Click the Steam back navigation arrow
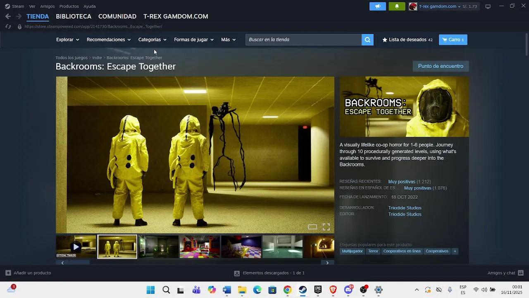Screen dimensions: 529x298 click(8, 16)
